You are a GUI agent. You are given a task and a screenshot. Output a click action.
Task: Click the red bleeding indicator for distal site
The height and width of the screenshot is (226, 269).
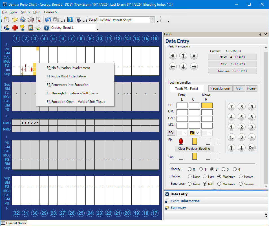tap(181, 141)
